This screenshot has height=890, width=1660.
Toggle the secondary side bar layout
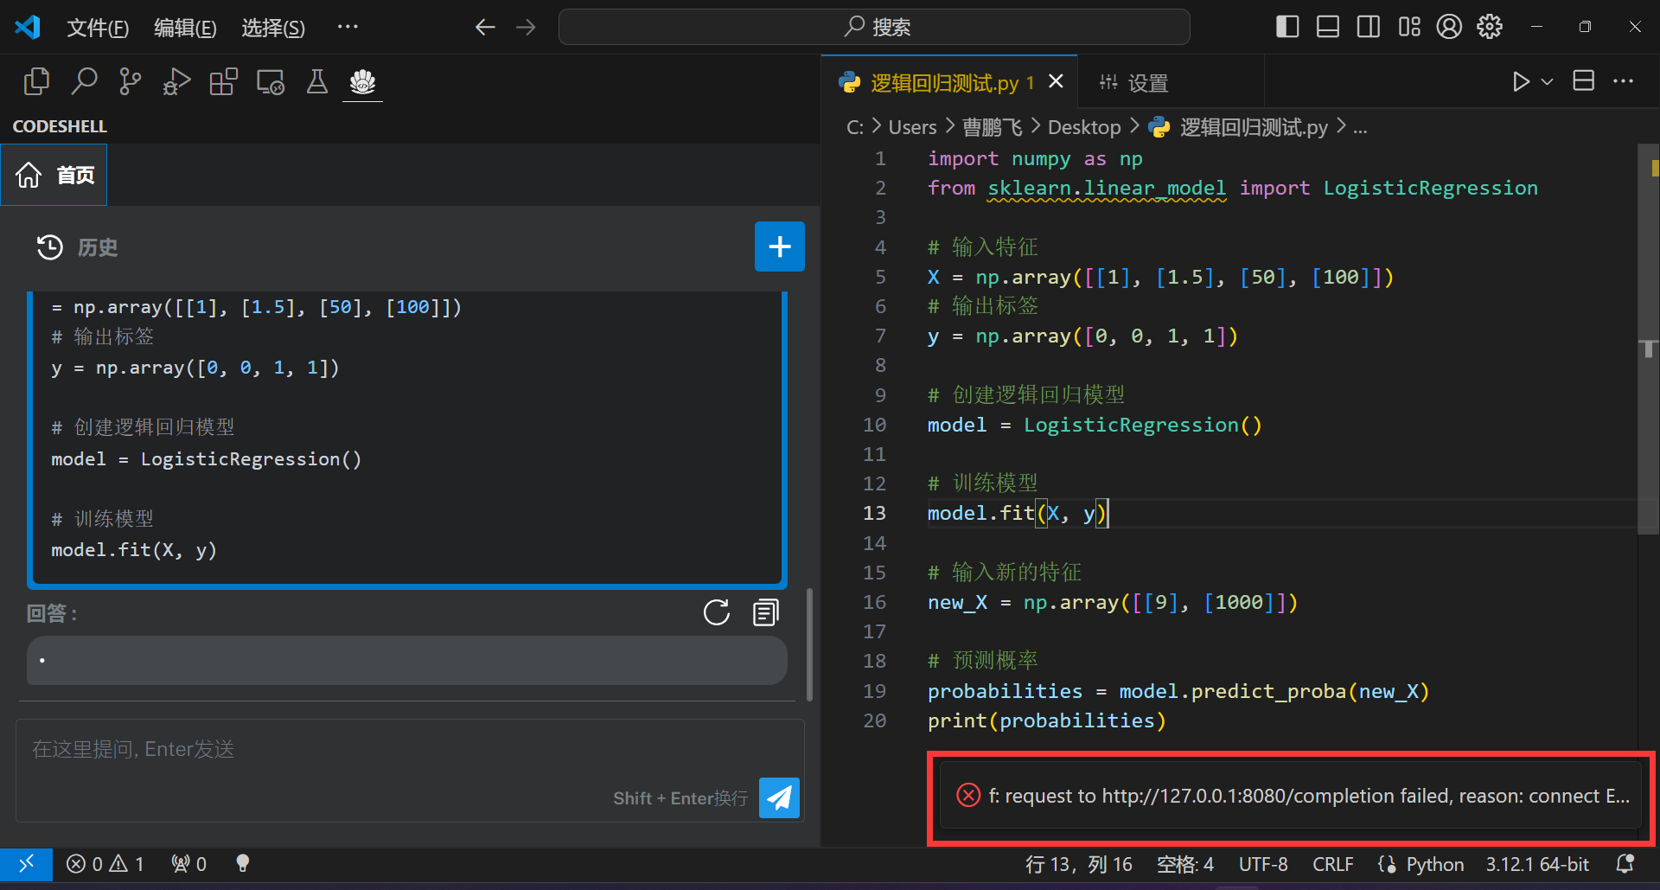coord(1368,27)
